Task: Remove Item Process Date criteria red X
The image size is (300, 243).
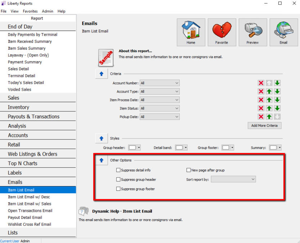Action: coord(261,100)
